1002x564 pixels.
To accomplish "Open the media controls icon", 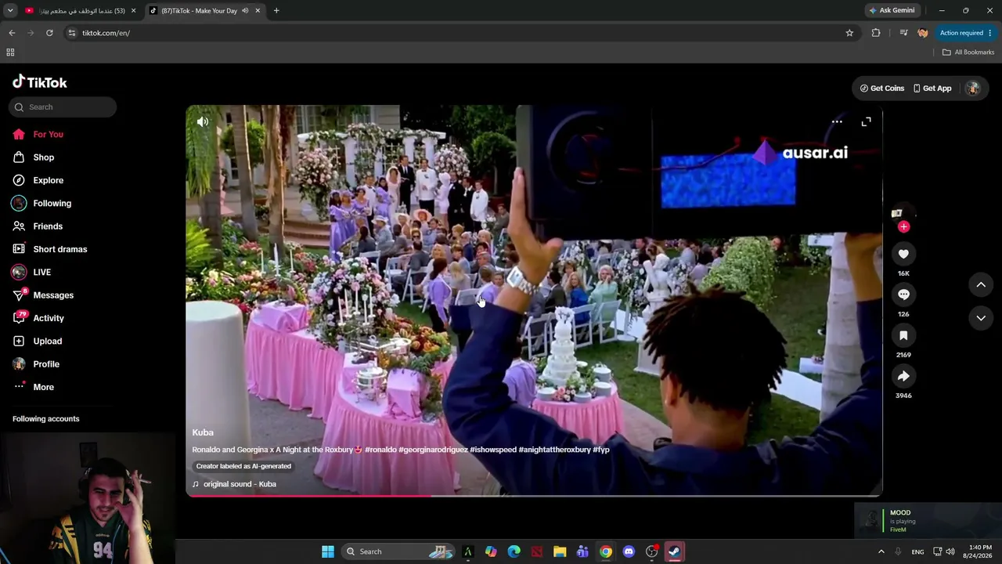I will coord(903,33).
